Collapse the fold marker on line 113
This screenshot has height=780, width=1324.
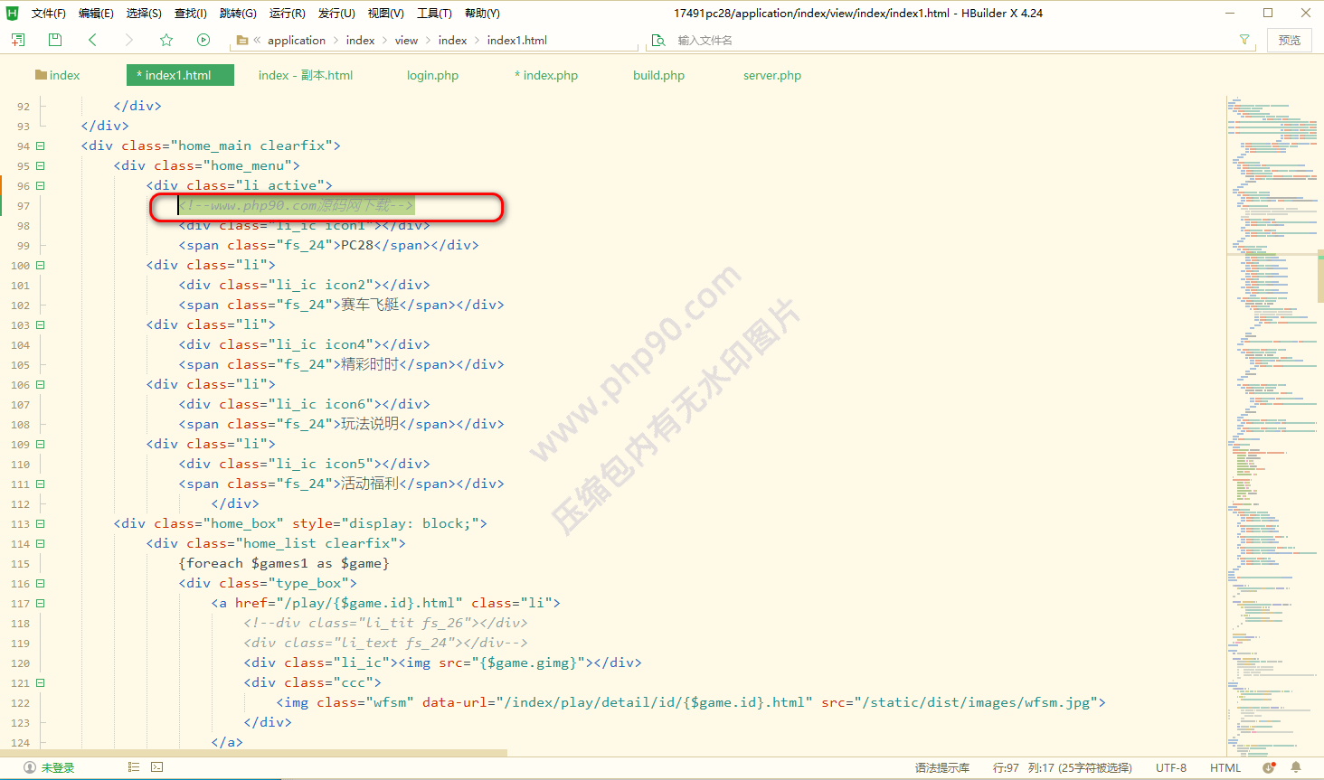coord(40,523)
